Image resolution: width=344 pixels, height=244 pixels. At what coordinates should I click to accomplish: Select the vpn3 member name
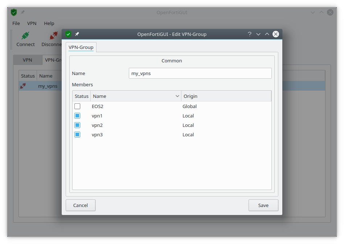[x=97, y=135]
